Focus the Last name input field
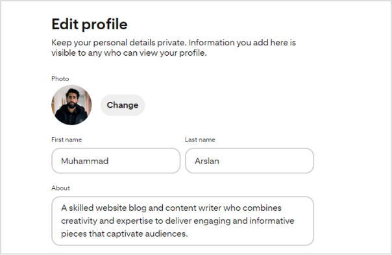This screenshot has height=255, width=392. (x=249, y=161)
